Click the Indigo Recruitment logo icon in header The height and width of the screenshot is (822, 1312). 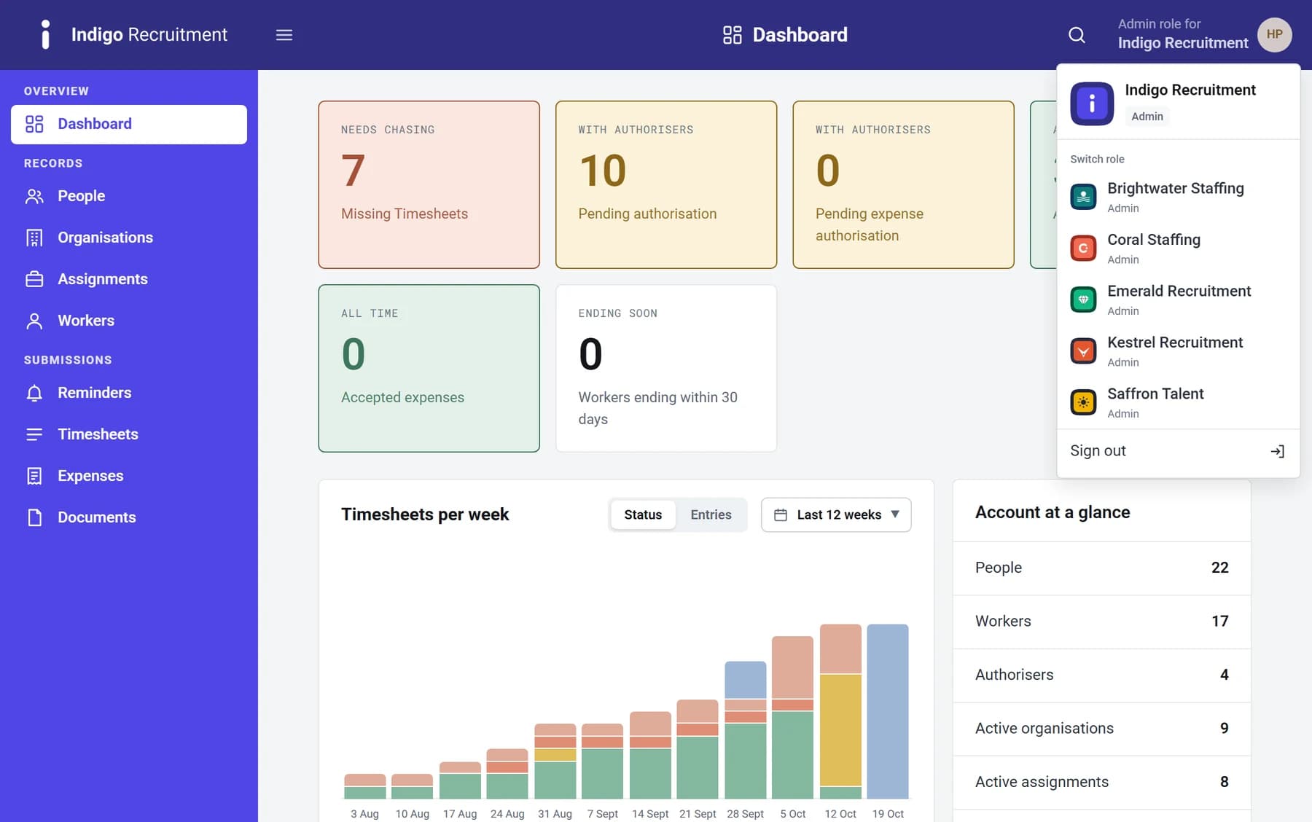[46, 34]
